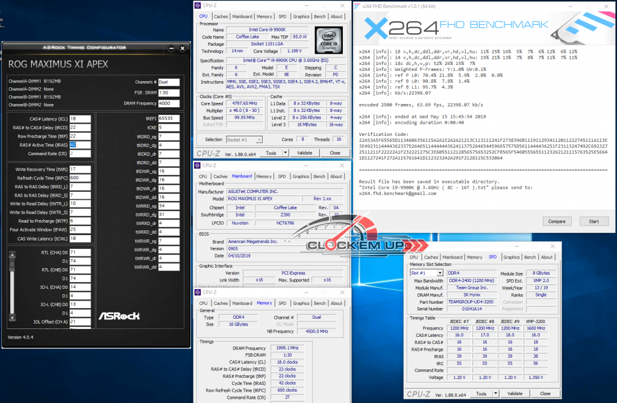The height and width of the screenshot is (403, 617).
Task: Switch to Bench tab in SPD window
Action: (x=530, y=257)
